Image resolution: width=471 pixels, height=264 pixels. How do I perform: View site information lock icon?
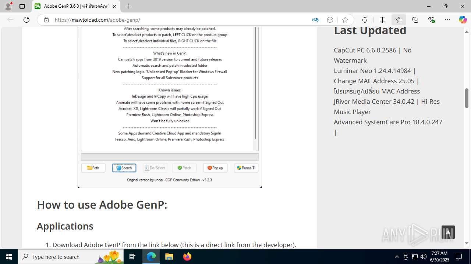click(x=46, y=20)
